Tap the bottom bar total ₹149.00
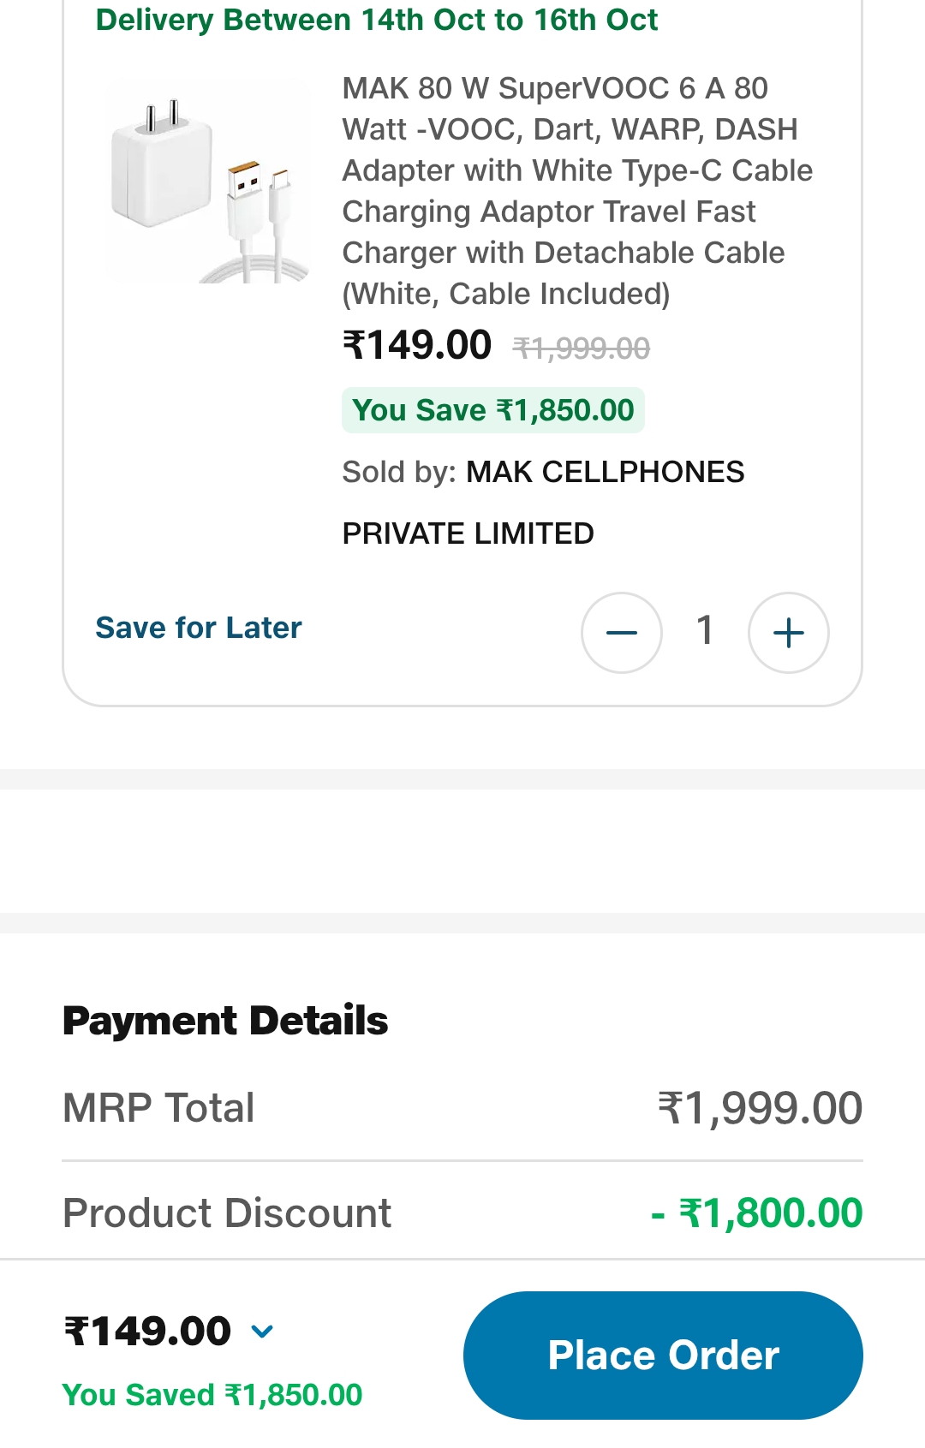 147,1331
